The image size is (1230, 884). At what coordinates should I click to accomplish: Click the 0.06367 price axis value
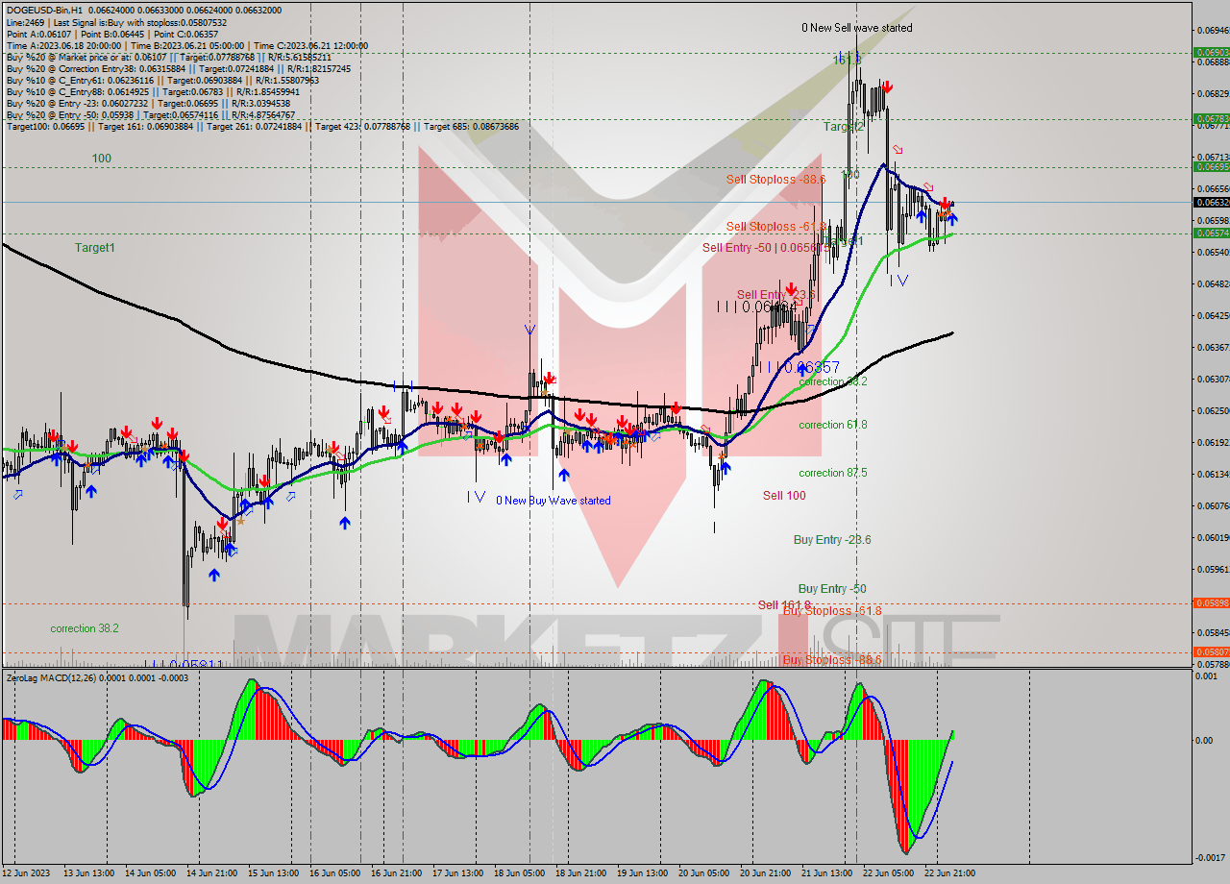pyautogui.click(x=1211, y=348)
